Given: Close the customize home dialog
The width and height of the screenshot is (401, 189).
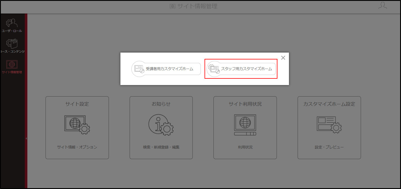Looking at the screenshot, I should pos(283,58).
